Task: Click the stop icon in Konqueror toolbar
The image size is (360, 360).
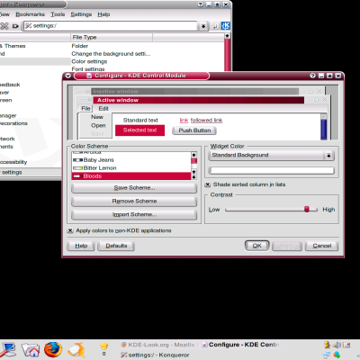Action: 4,26
